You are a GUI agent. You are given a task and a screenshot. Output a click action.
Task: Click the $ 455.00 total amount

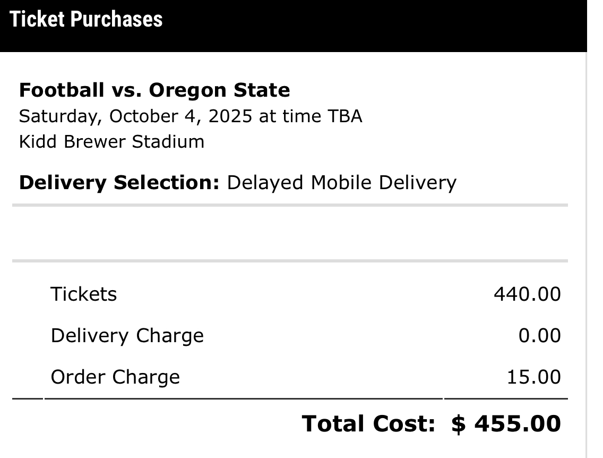coord(506,424)
